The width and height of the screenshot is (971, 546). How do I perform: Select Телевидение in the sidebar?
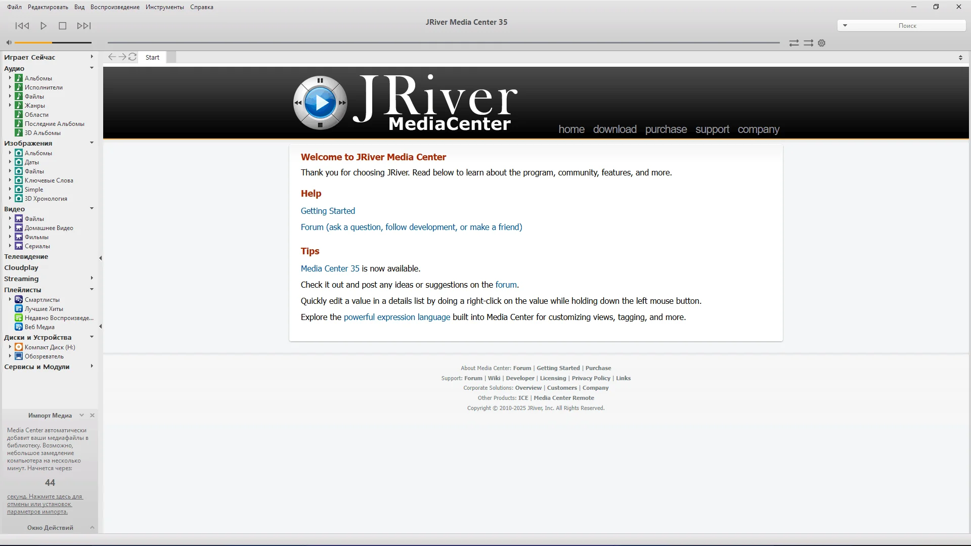tap(26, 256)
